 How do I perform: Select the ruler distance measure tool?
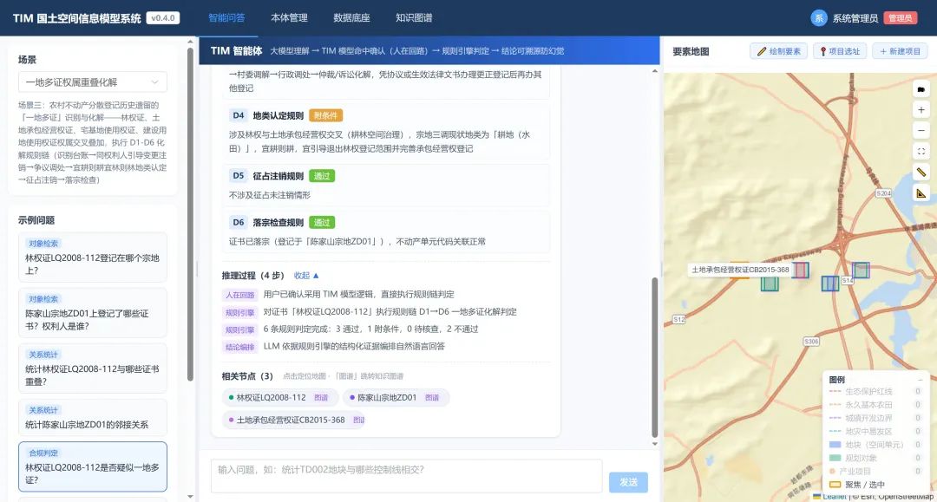tap(921, 173)
